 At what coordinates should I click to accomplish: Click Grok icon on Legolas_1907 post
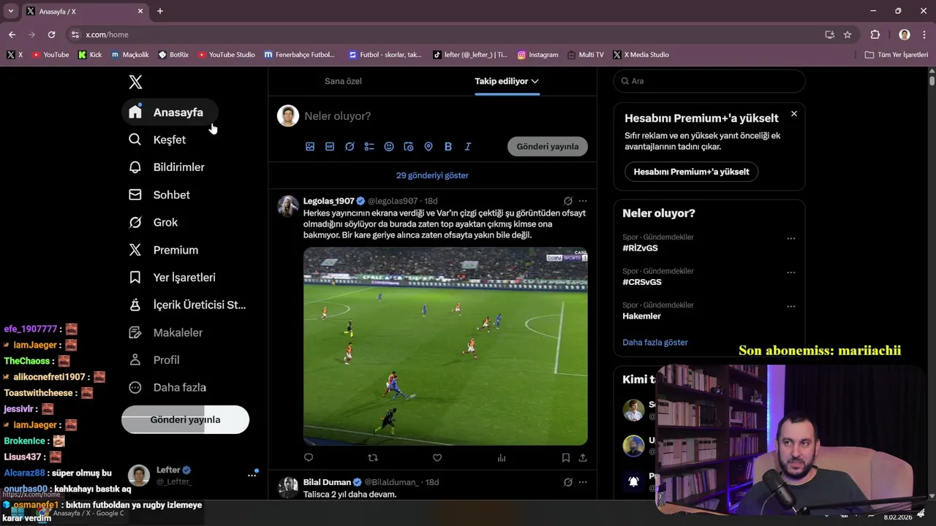(568, 201)
